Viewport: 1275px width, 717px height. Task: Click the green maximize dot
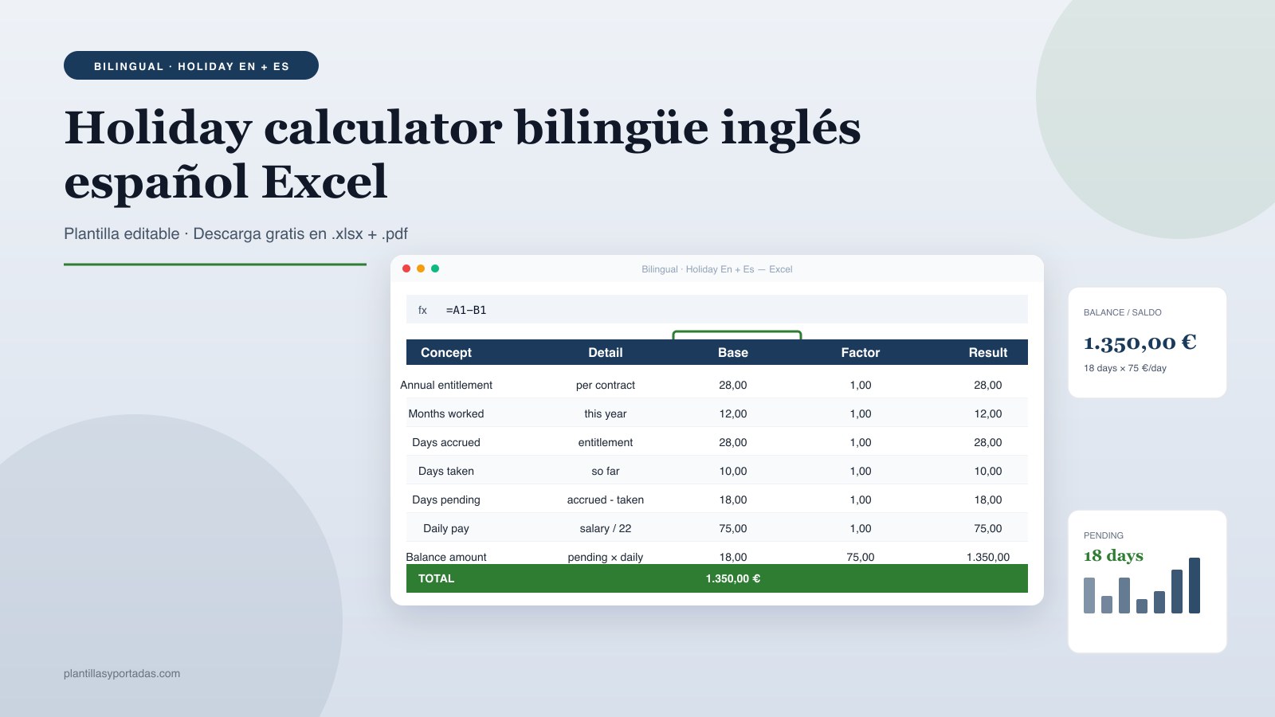(x=435, y=268)
